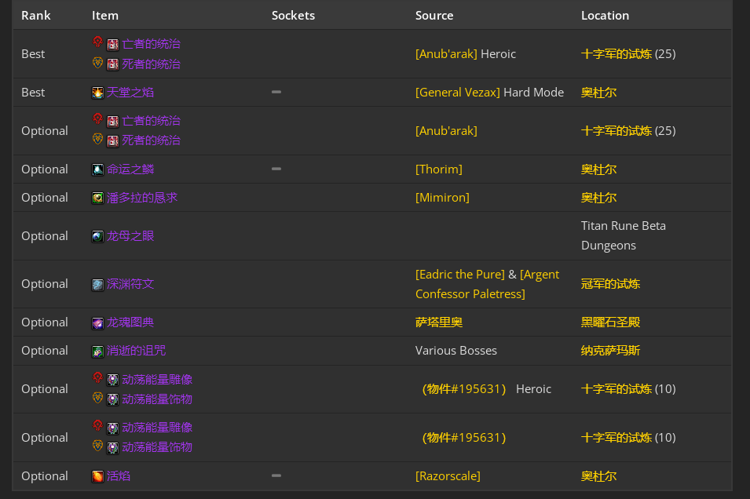750x499 pixels.
Task: Click 动荡能量饰物 item icon in non-Heroic row
Action: pyautogui.click(x=112, y=448)
